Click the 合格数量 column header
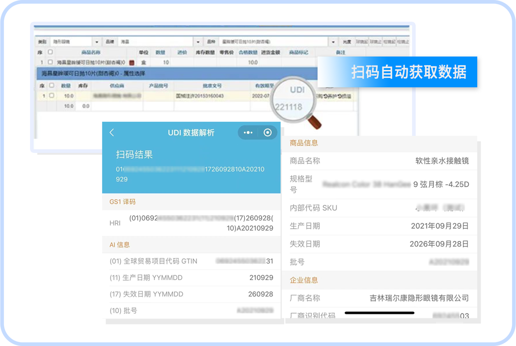Viewport: 516px width, 346px height. 248,52
